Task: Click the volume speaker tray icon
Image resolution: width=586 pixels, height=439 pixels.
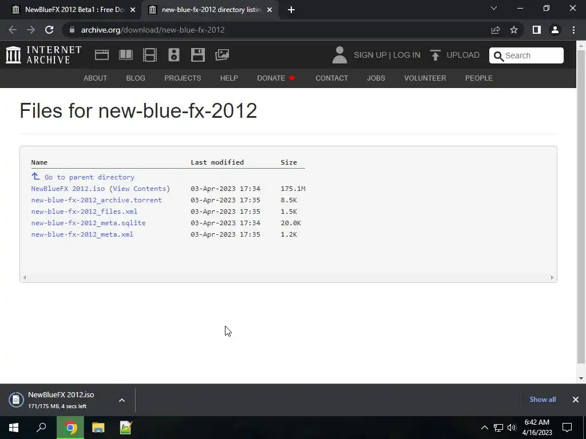Action: coord(512,428)
